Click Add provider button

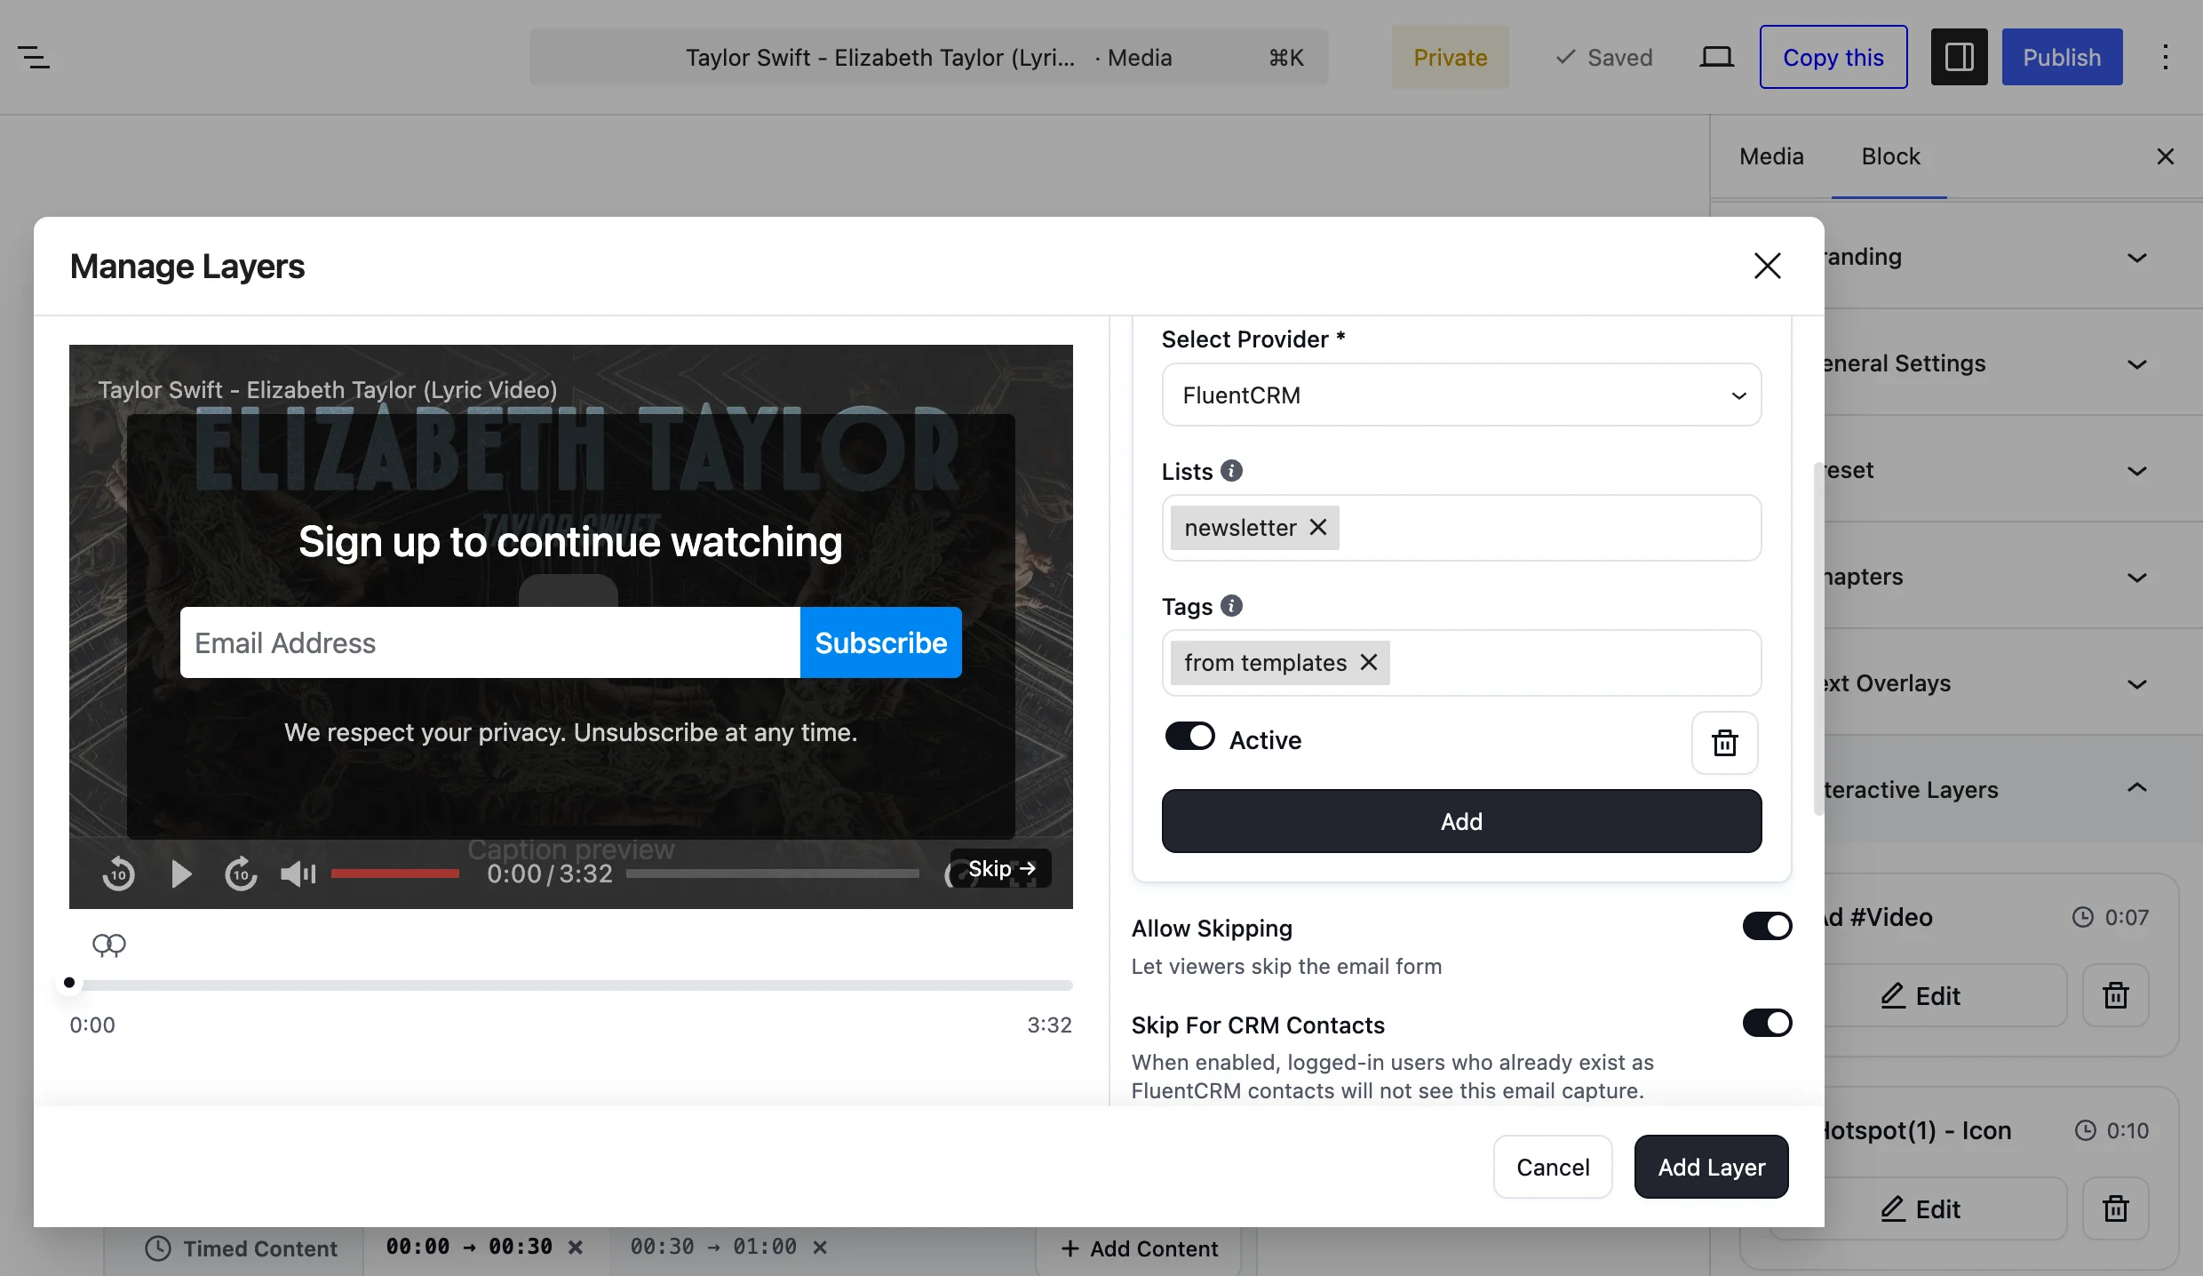(x=1461, y=821)
